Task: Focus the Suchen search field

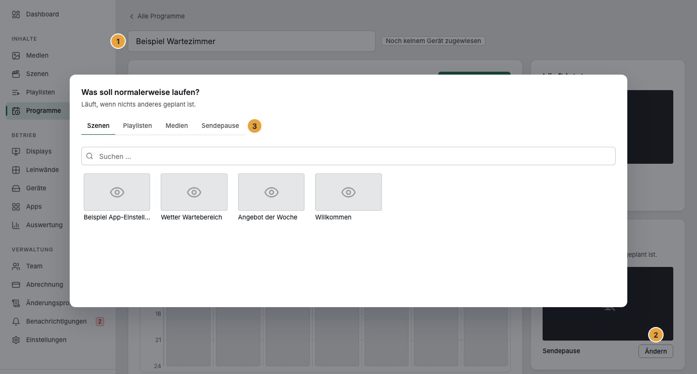Action: (348, 156)
